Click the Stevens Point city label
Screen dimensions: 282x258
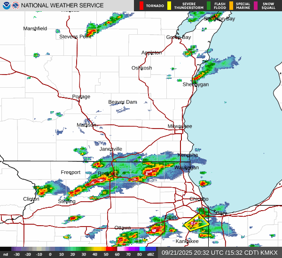[75, 37]
